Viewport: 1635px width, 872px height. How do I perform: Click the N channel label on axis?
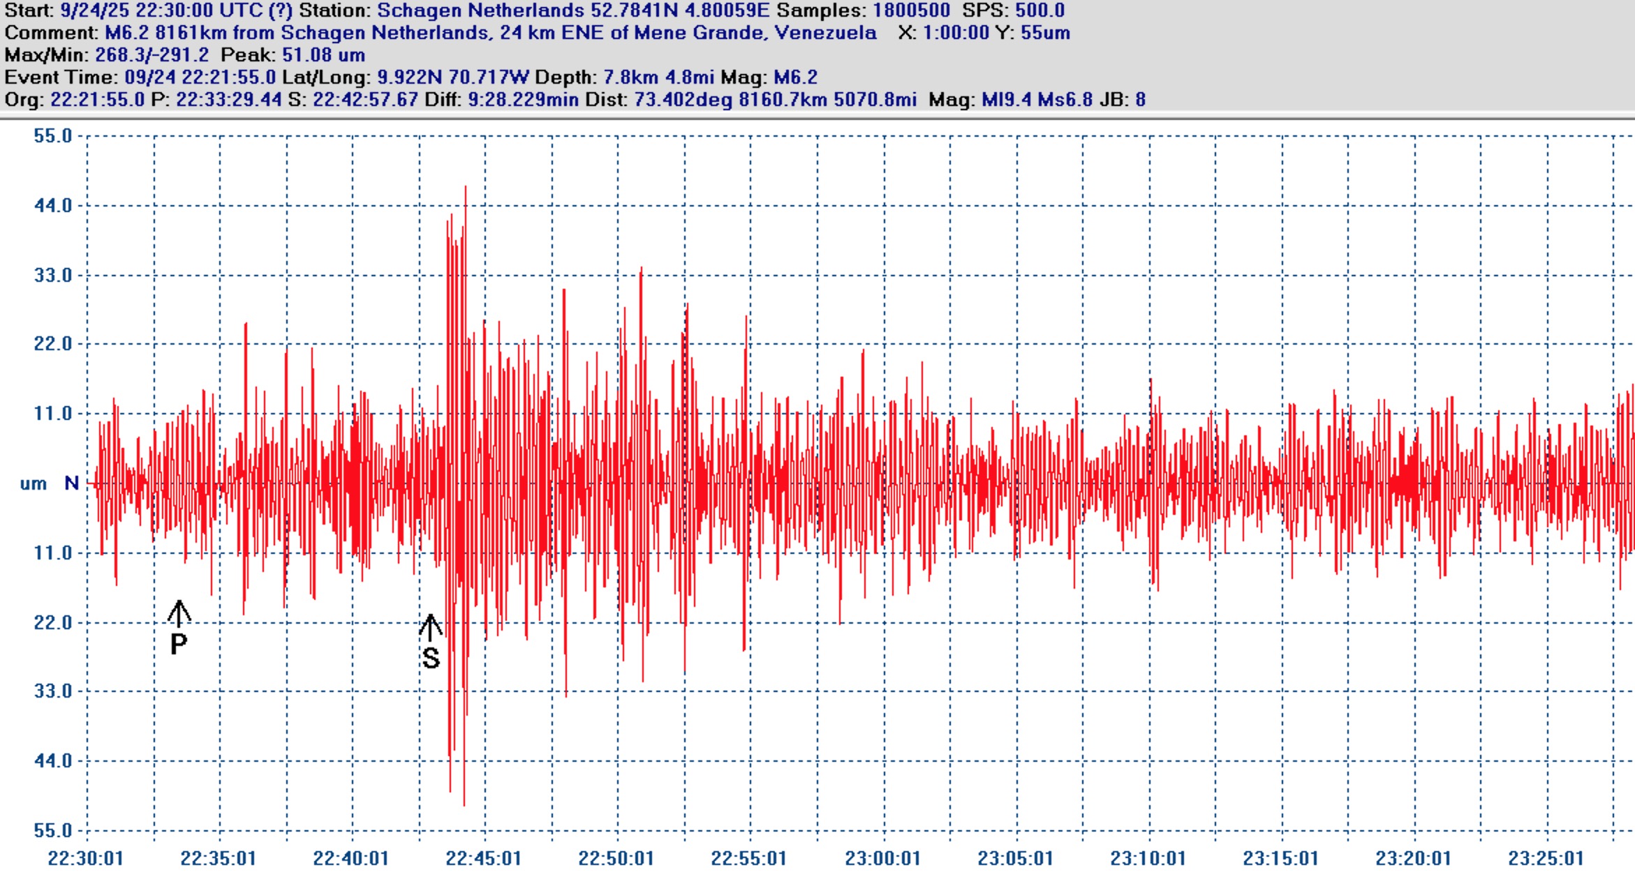point(71,483)
